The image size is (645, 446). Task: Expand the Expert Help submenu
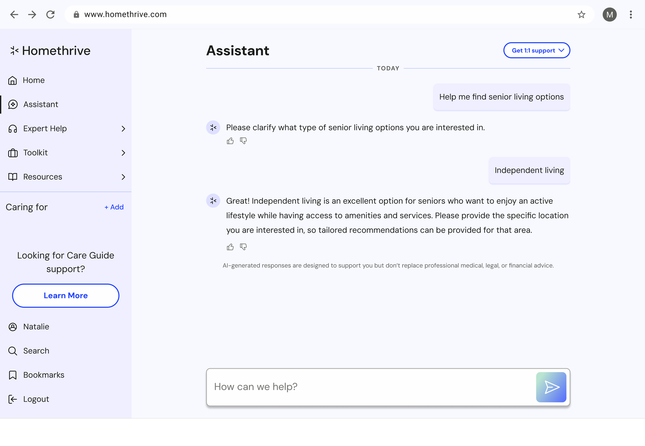tap(123, 128)
